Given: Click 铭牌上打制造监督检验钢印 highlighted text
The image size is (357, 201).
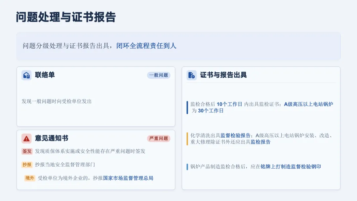Looking at the screenshot, I should pyautogui.click(x=291, y=167).
